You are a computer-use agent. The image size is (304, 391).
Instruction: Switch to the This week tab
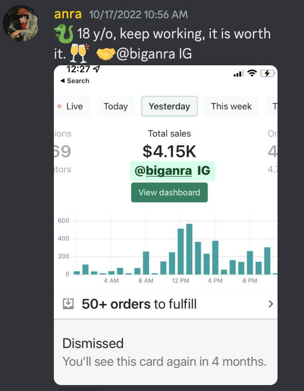(x=231, y=106)
